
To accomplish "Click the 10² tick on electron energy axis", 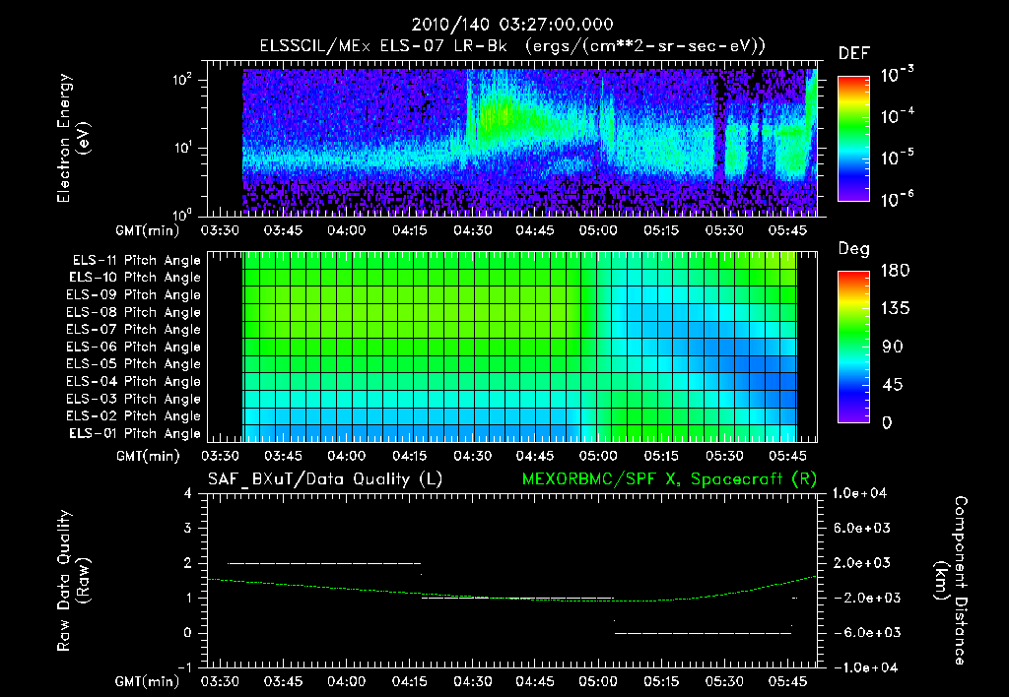I will point(182,81).
